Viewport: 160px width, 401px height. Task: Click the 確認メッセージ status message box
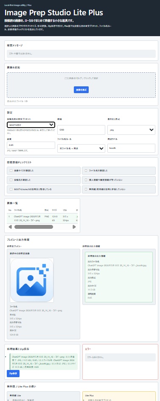(81, 54)
